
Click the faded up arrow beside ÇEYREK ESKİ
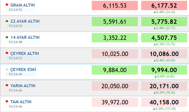click(7, 69)
